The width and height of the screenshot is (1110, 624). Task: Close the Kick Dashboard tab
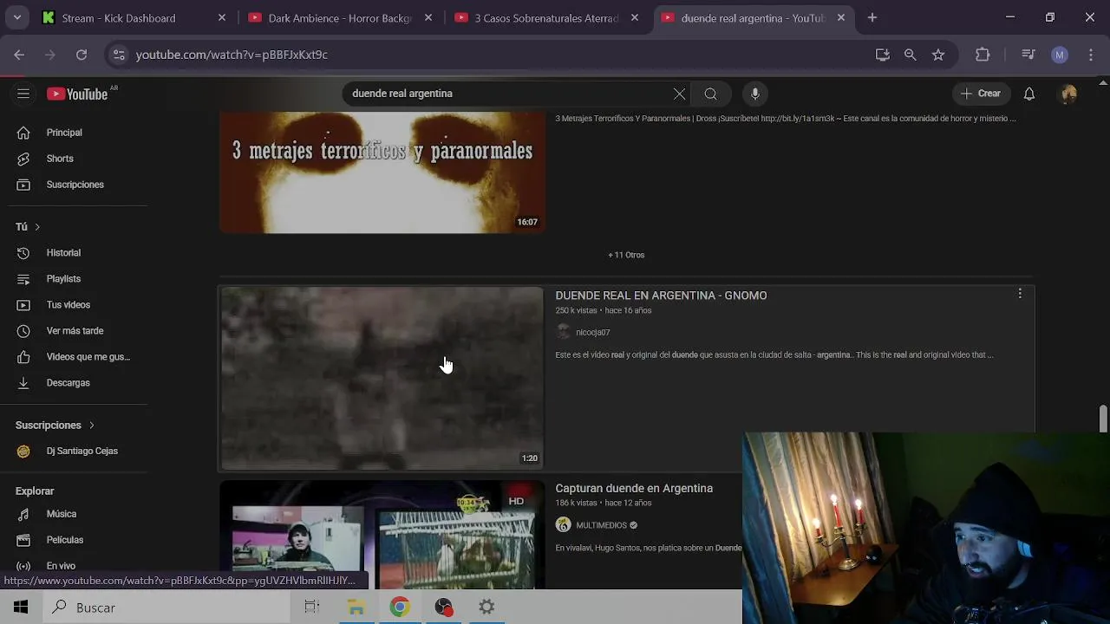222,17
